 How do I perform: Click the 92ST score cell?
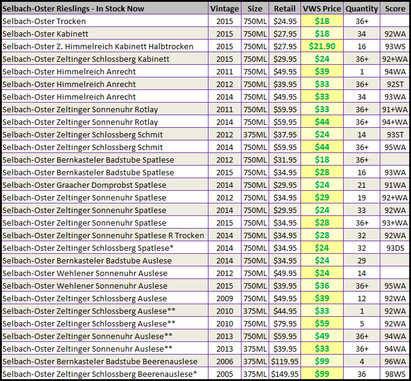click(x=395, y=84)
